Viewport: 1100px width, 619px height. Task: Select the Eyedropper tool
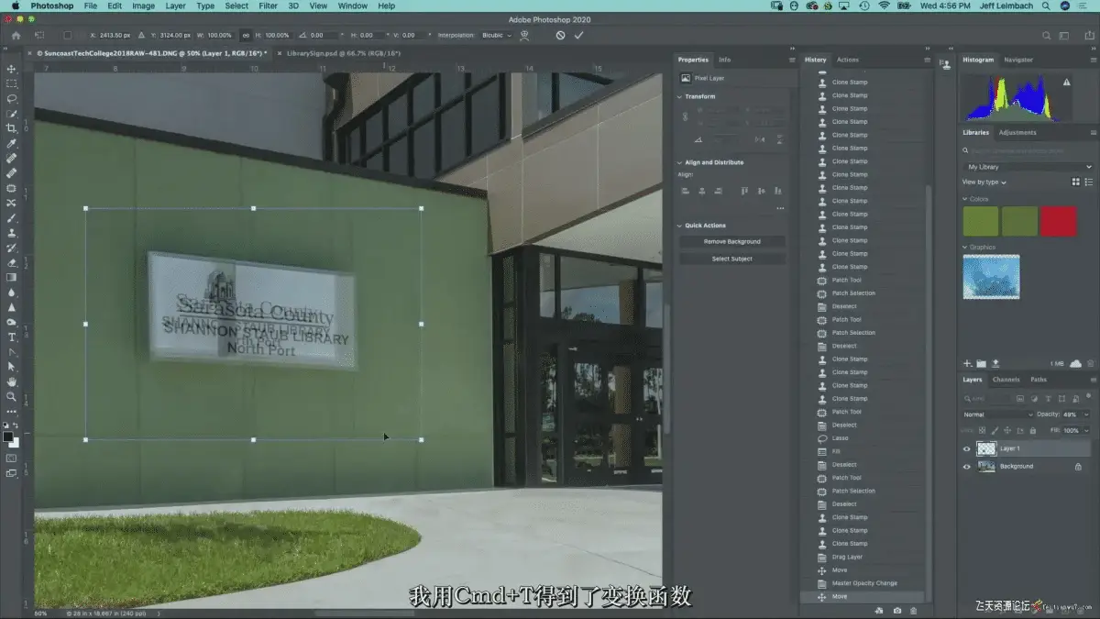point(11,144)
